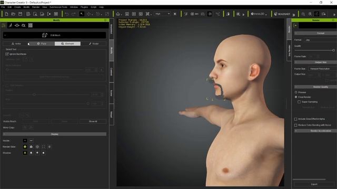The width and height of the screenshot is (337, 189).
Task: Open the Frame Size Viewport Resolution dropdown
Action: pyautogui.click(x=322, y=69)
